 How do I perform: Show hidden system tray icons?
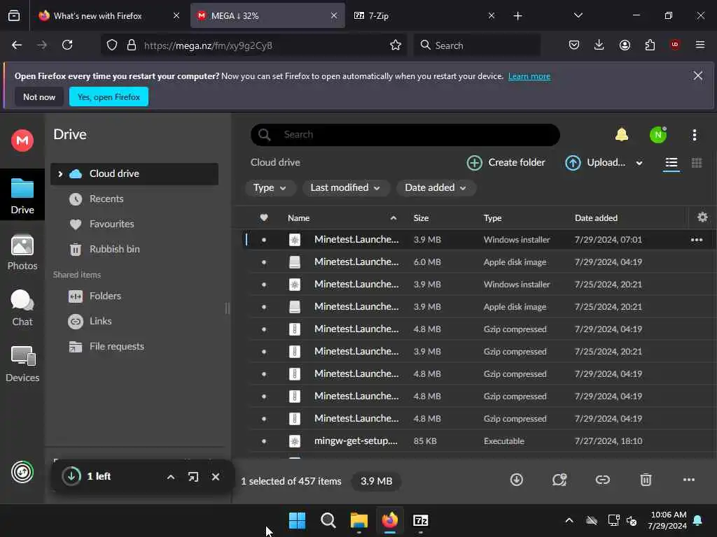coord(569,520)
